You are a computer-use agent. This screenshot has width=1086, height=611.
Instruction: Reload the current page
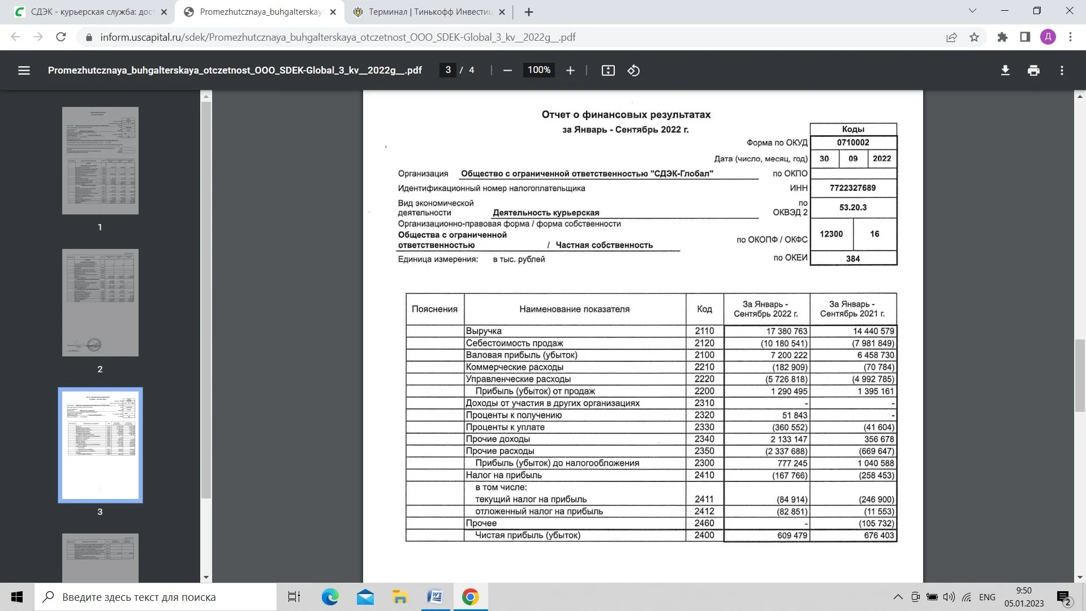coord(61,37)
